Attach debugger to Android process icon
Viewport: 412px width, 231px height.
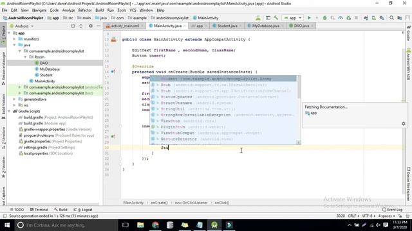pos(349,18)
